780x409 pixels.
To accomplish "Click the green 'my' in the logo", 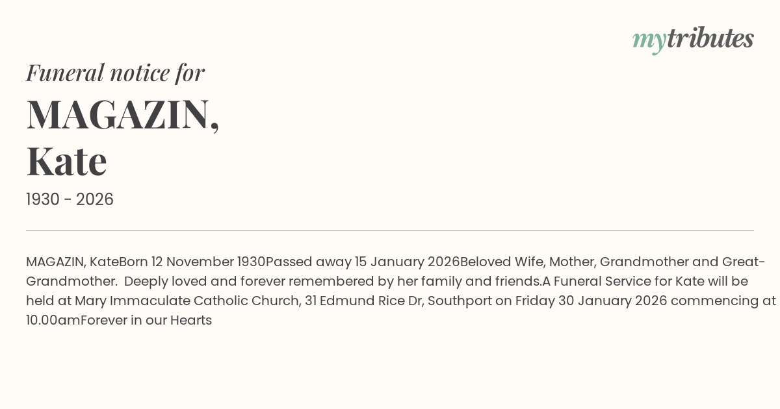I will pos(649,40).
